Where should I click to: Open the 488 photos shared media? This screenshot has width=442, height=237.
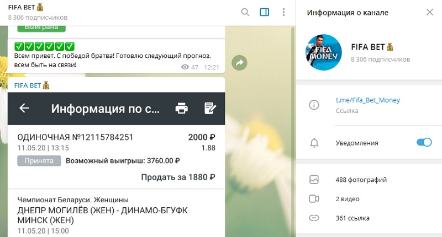[x=361, y=180]
